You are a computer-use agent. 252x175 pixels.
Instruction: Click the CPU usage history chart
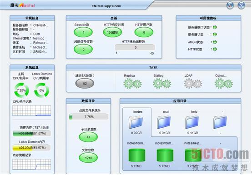click(32, 110)
